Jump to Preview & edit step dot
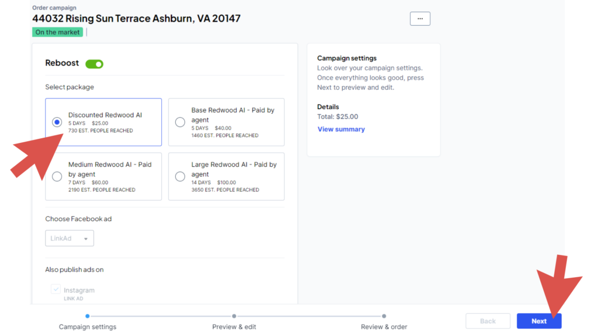 point(234,316)
